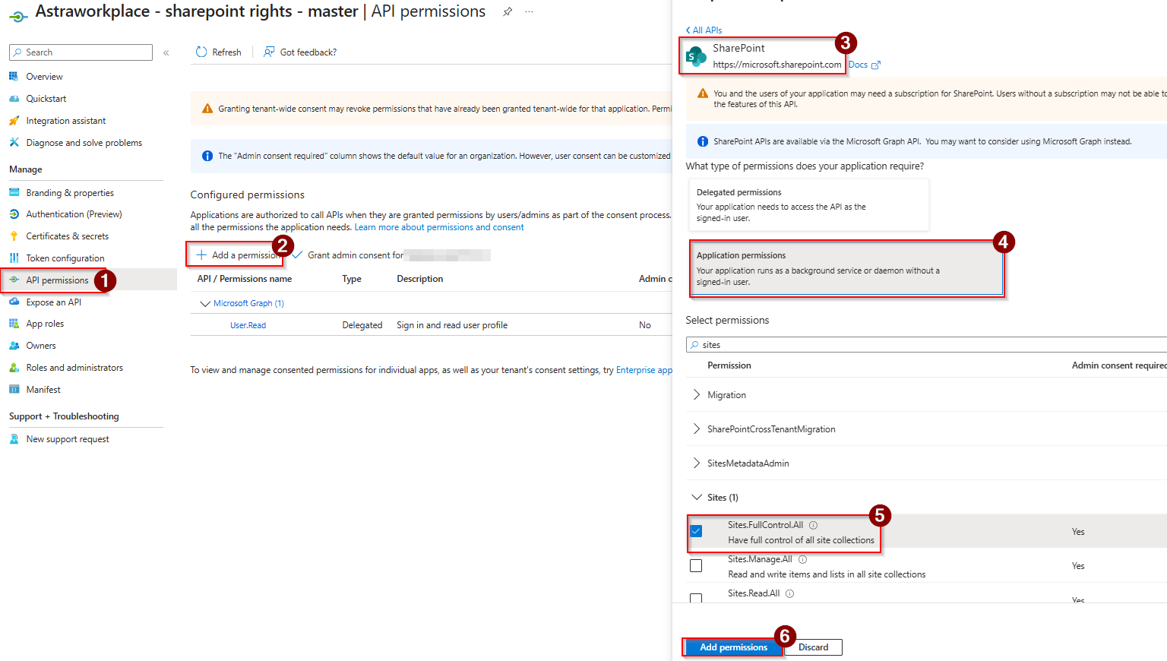The height and width of the screenshot is (661, 1167).
Task: Collapse the sidebar with double-chevron icon
Action: click(x=166, y=52)
